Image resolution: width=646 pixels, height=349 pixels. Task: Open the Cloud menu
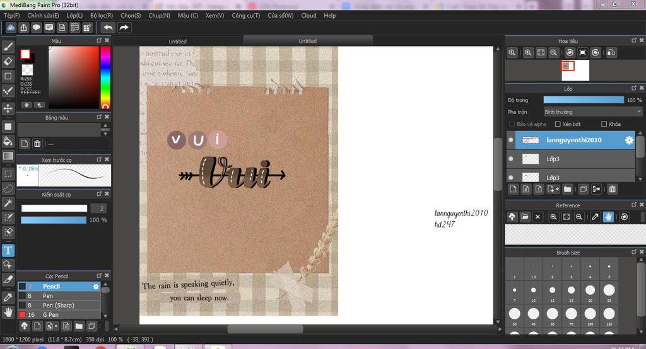coord(308,15)
